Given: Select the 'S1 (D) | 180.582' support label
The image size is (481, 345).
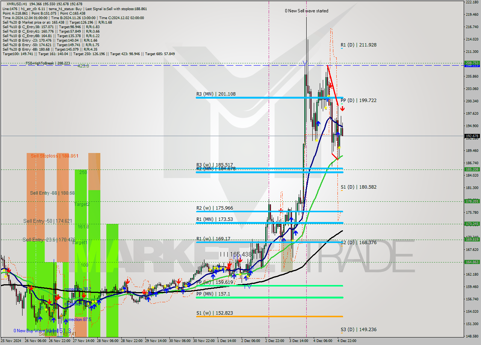Looking at the screenshot, I should pyautogui.click(x=358, y=187).
